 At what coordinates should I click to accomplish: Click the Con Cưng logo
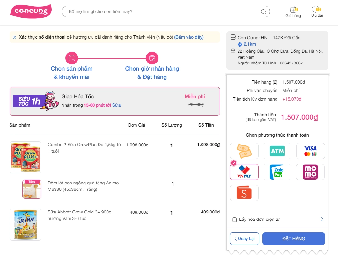pyautogui.click(x=31, y=11)
